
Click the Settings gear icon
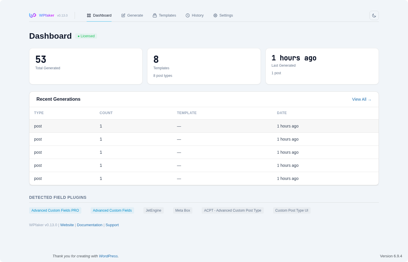tap(215, 15)
